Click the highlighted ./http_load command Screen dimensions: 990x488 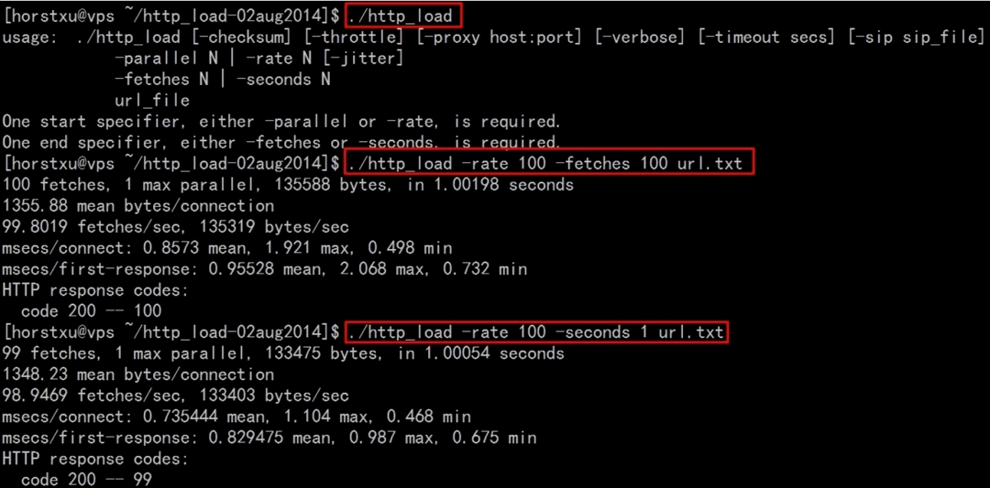click(x=402, y=16)
